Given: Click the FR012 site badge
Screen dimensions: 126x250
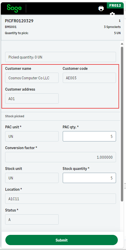Looking at the screenshot, I should (115, 5).
